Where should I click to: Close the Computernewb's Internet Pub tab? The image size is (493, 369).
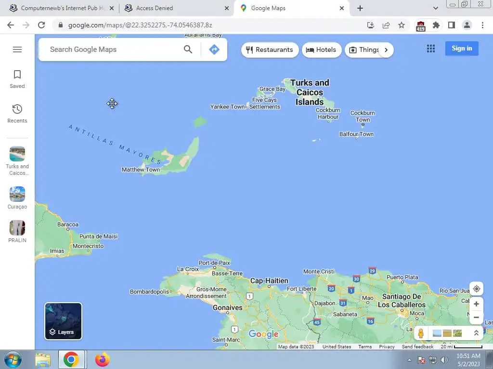pos(112,8)
